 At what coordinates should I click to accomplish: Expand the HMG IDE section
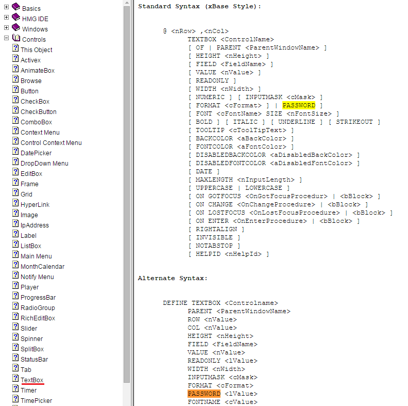point(6,18)
